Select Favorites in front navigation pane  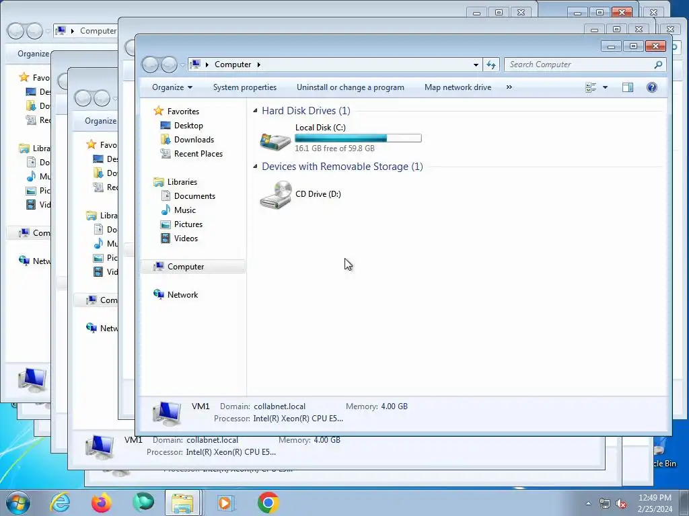pyautogui.click(x=183, y=112)
